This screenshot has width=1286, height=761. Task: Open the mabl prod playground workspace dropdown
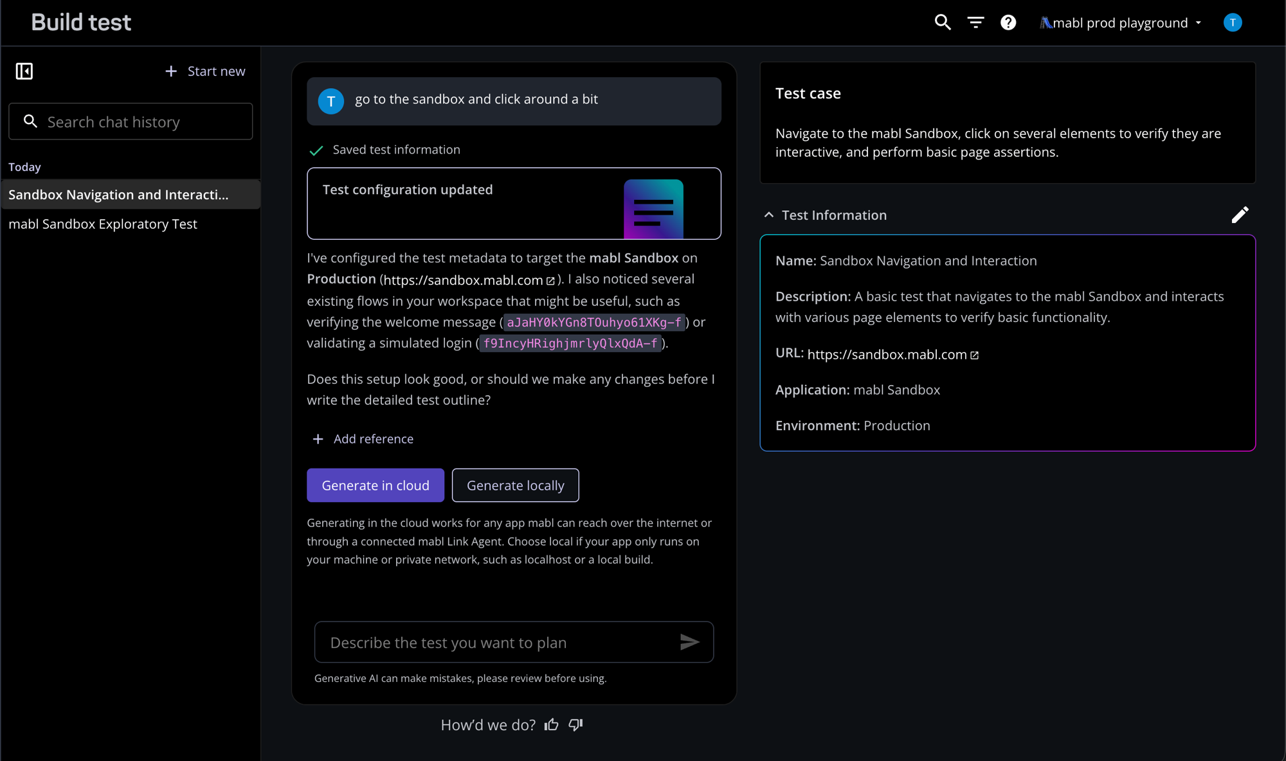pyautogui.click(x=1121, y=22)
